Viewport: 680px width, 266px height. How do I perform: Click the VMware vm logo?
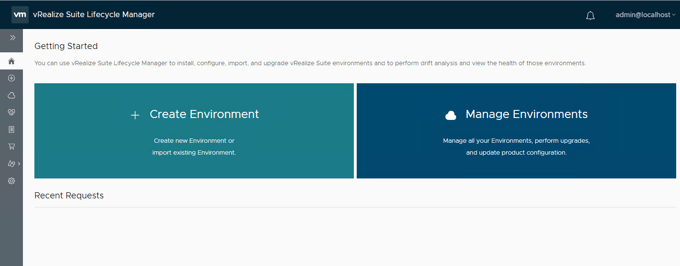tap(20, 15)
